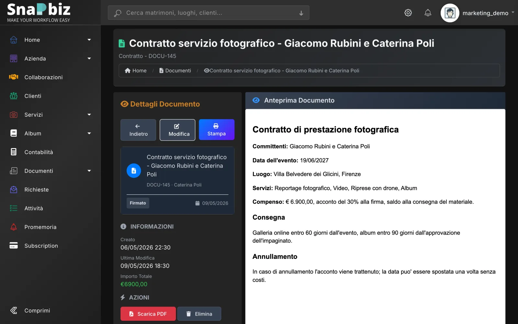
Task: Click the Contabilità calculator icon
Action: point(14,152)
